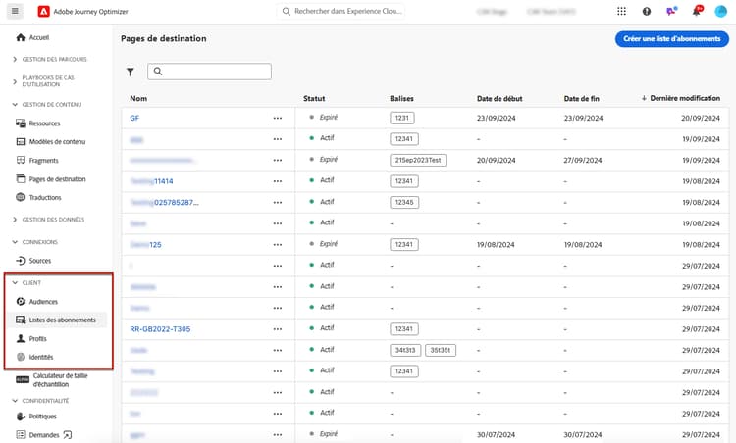Open the notifications bell

(x=697, y=12)
